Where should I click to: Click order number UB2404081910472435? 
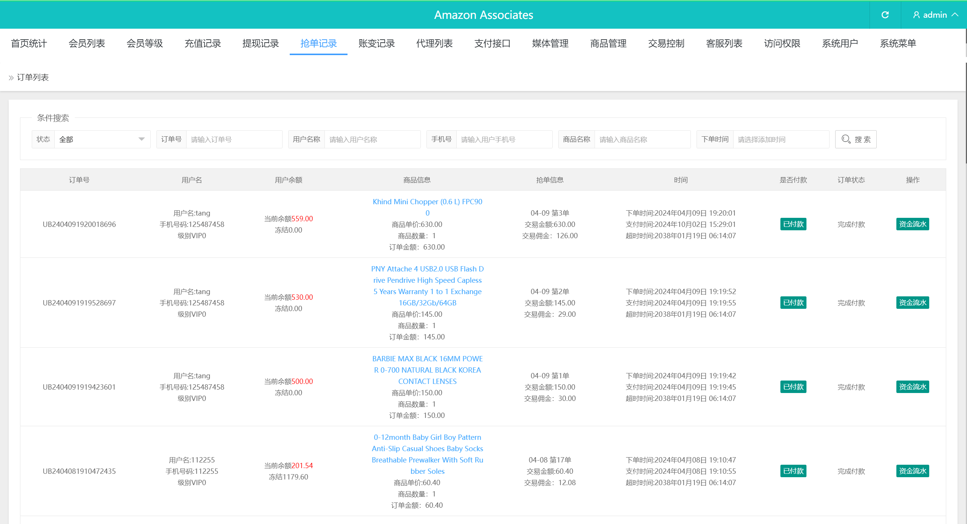click(x=79, y=471)
